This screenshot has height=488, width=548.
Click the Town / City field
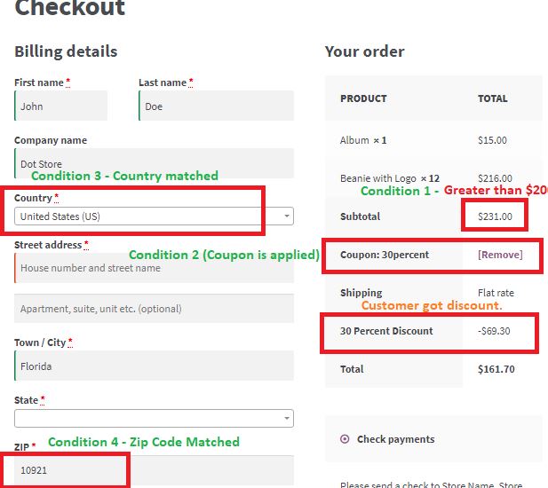153,366
